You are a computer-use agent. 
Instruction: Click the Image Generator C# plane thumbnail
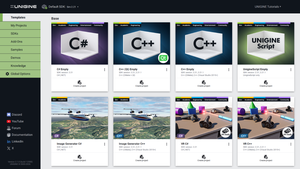click(x=80, y=118)
